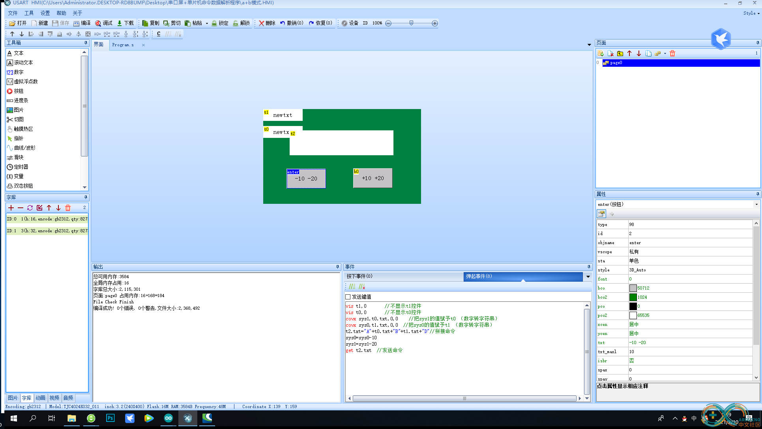Start 调试 (Debug) from the toolbar
The width and height of the screenshot is (762, 429).
pos(104,23)
